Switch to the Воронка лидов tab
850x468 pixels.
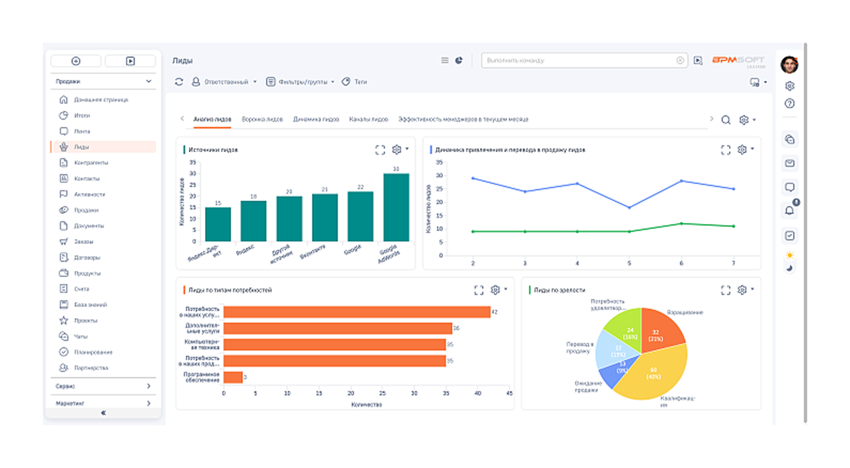[262, 119]
